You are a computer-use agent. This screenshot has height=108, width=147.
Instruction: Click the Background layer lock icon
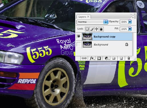(x=126, y=44)
